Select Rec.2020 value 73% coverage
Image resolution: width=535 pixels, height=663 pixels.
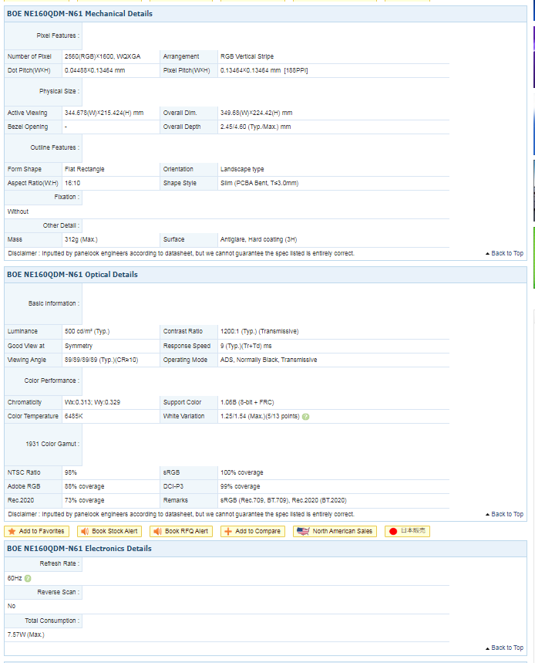coord(85,501)
